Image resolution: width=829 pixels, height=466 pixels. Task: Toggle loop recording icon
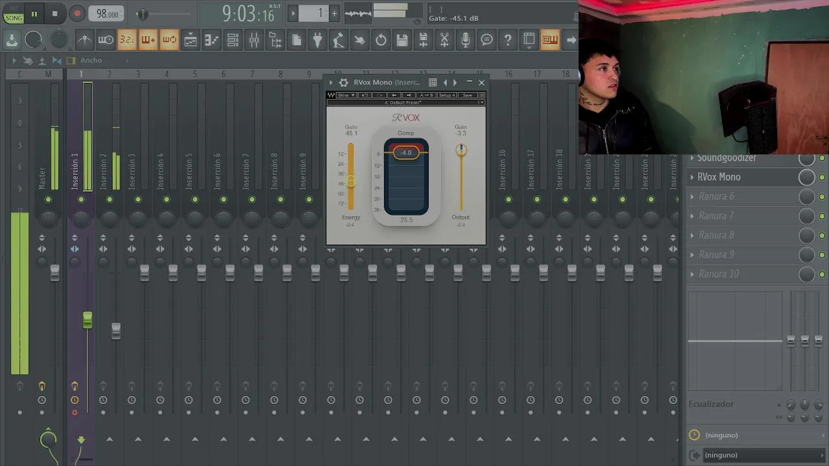[x=169, y=40]
